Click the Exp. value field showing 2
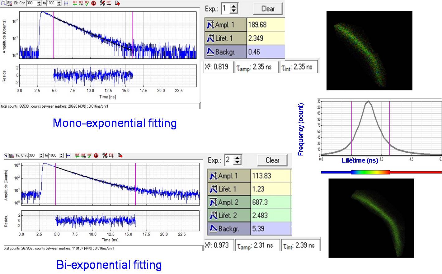The width and height of the screenshot is (442, 274). click(229, 160)
